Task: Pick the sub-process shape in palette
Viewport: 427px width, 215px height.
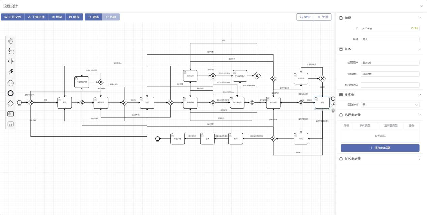Action: point(11,124)
